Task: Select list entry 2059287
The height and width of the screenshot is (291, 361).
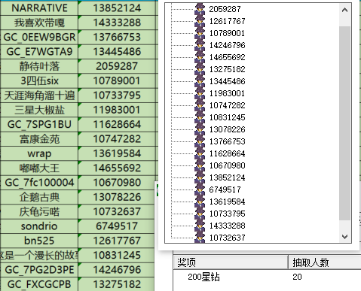Action: tap(225, 9)
